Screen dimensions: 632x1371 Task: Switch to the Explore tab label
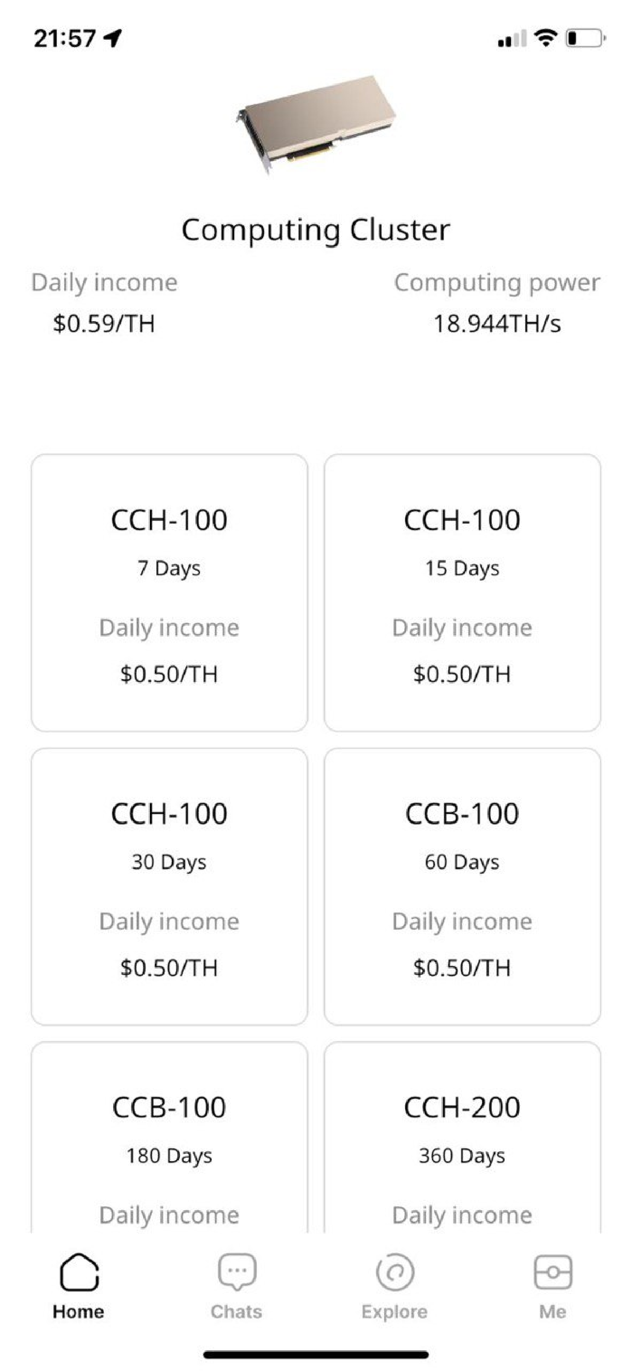coord(395,1311)
